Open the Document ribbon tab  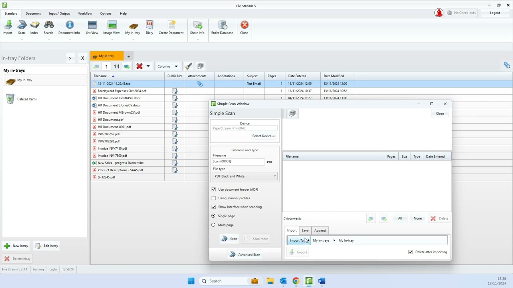click(33, 14)
